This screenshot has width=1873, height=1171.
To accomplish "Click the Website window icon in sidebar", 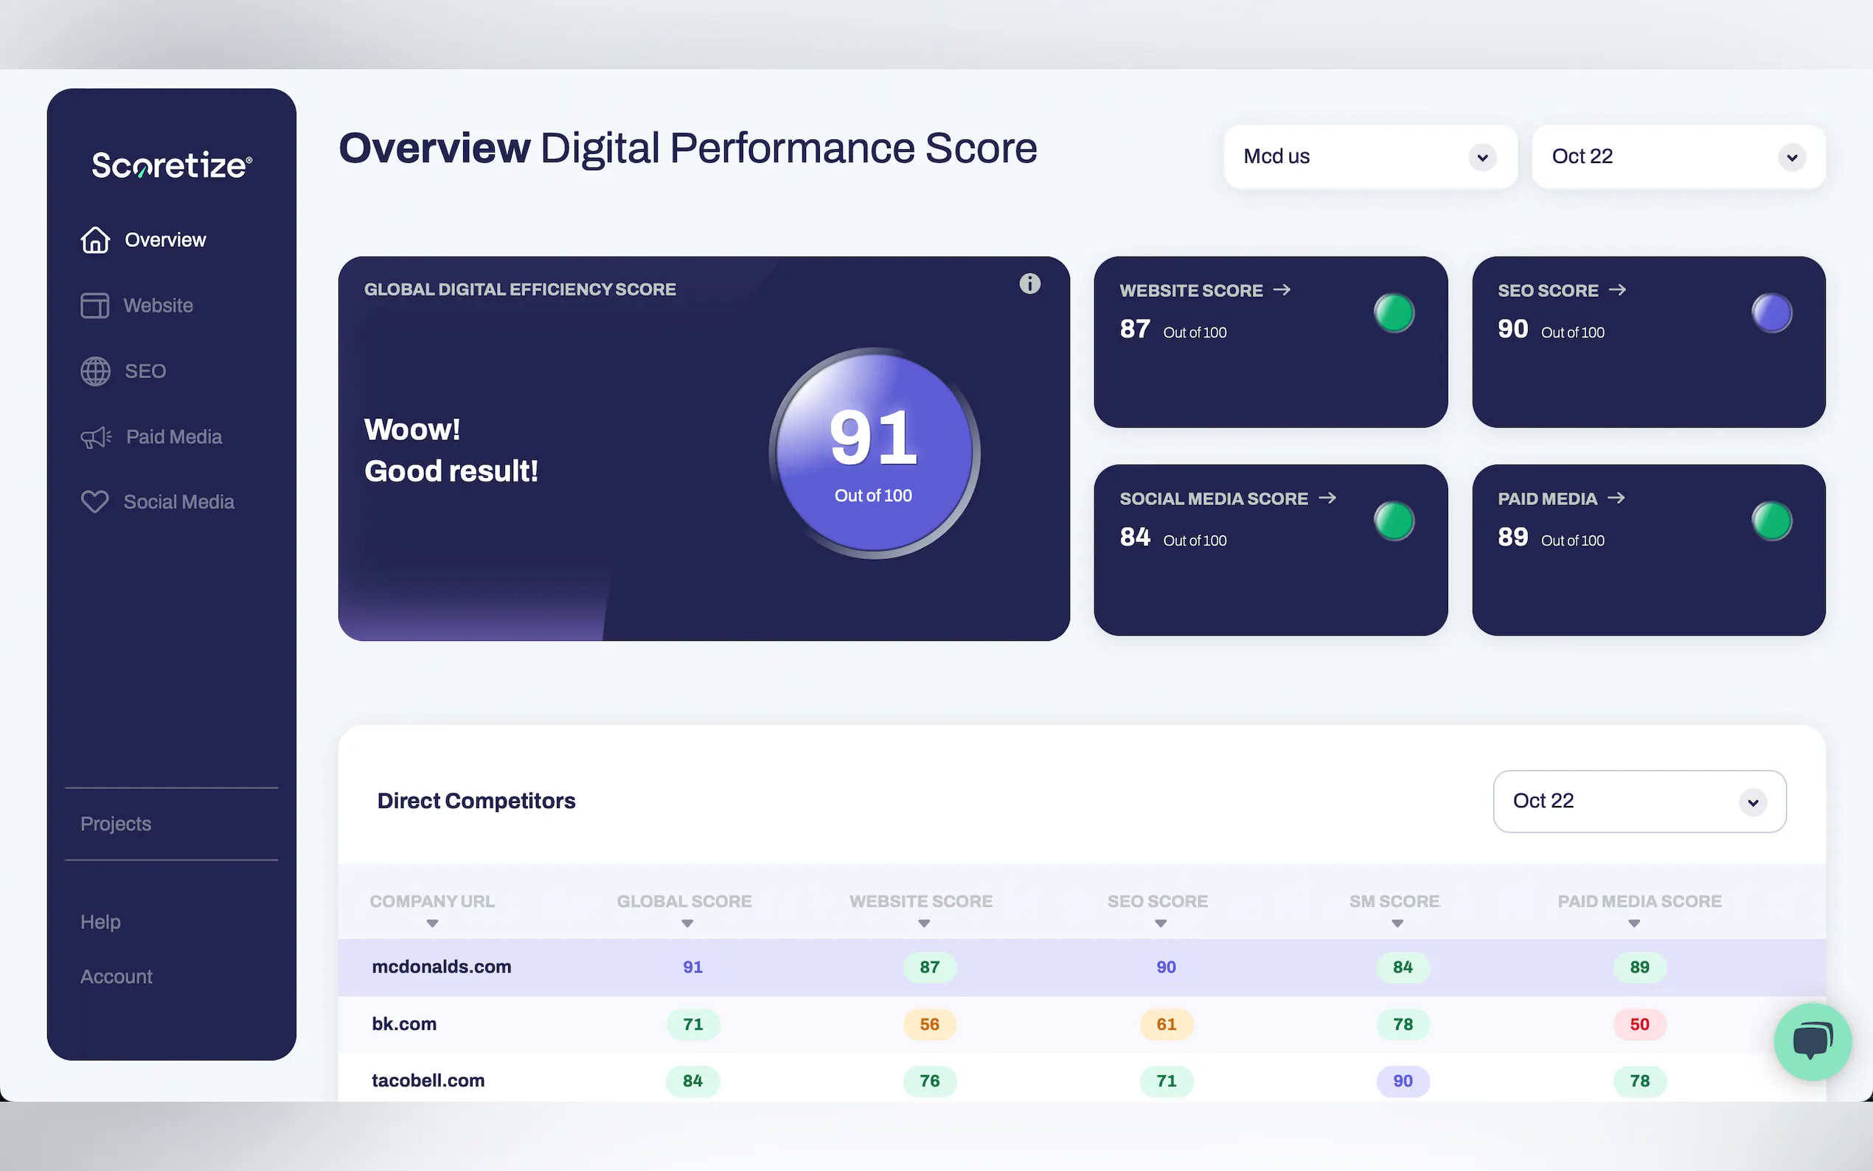I will (x=95, y=306).
